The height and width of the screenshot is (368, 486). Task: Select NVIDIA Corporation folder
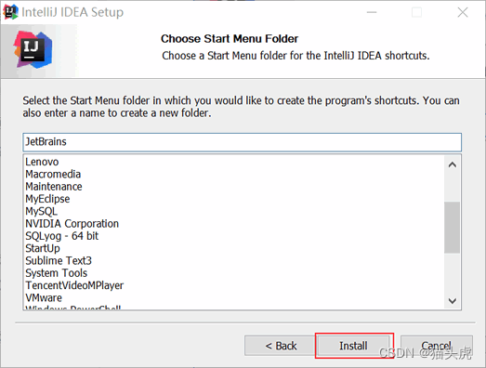pos(72,224)
